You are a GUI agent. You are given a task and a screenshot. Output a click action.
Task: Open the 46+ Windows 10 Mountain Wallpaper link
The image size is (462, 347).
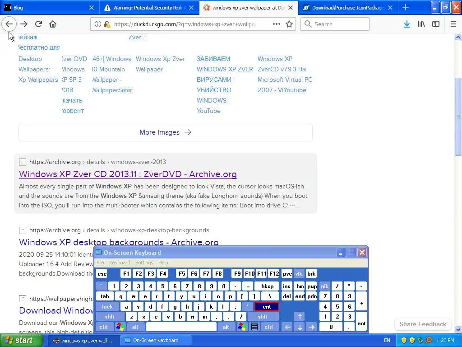[112, 75]
